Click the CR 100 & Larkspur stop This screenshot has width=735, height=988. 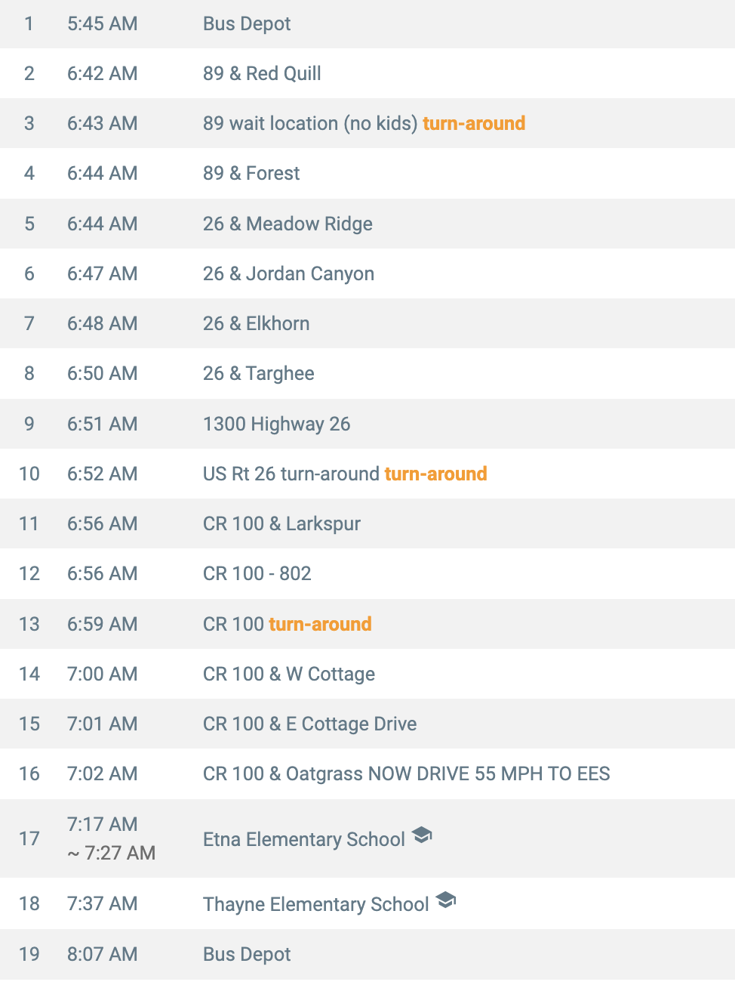367,523
